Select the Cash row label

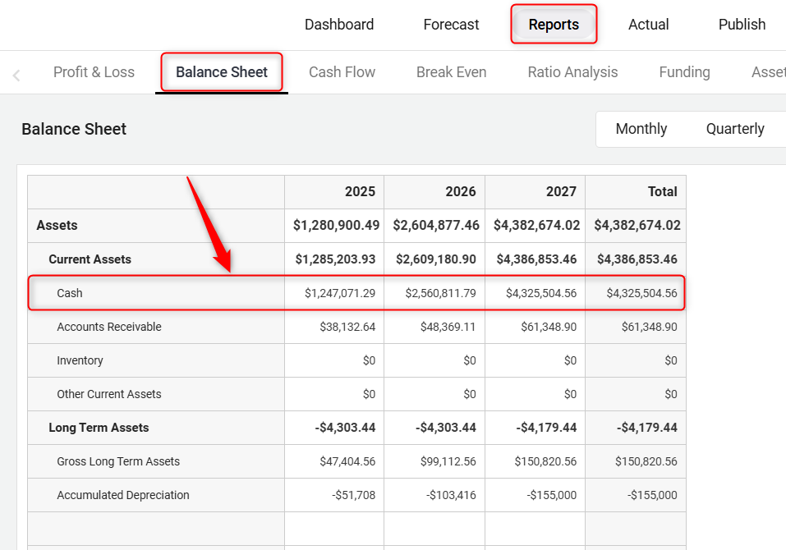point(70,293)
